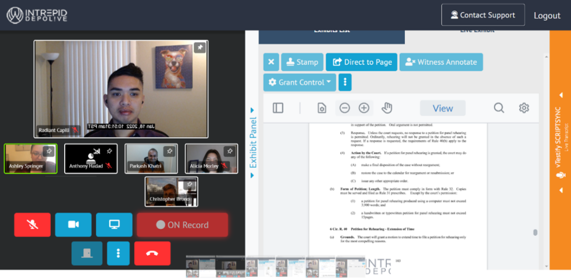This screenshot has width=571, height=280.
Task: Open the exhibit toolbar three-dot menu
Action: pos(345,83)
